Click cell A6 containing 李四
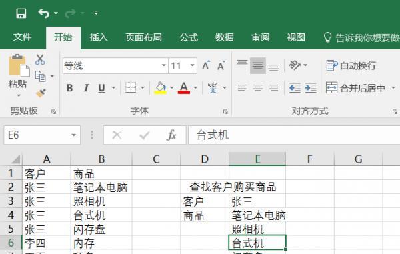Viewport: 400px width, 254px height. click(47, 243)
